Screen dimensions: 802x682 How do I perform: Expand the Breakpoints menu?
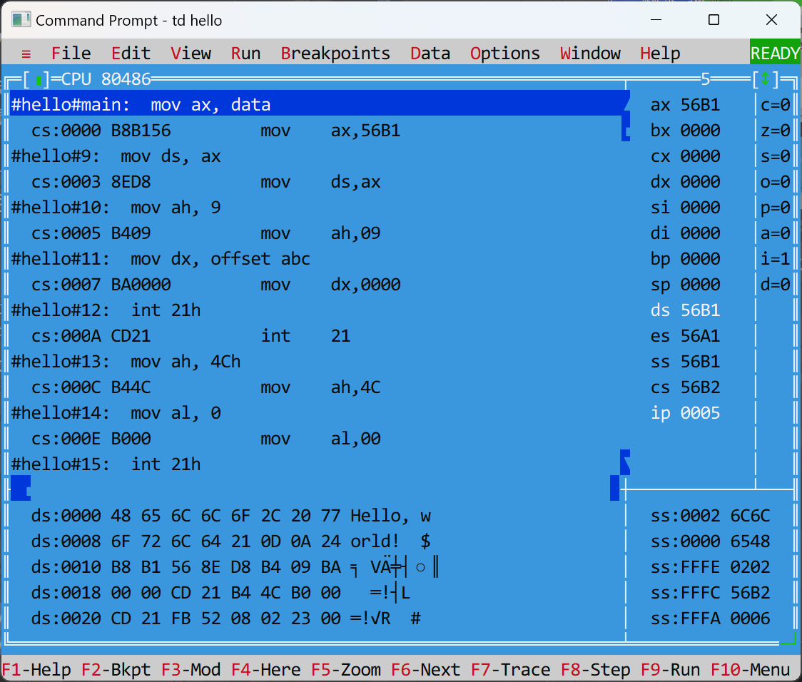[x=335, y=54]
